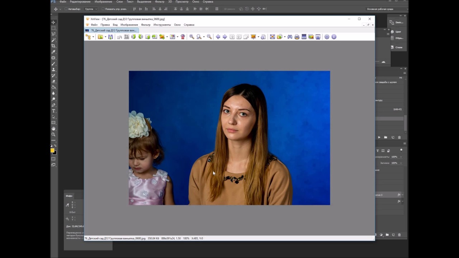The image size is (459, 258).
Task: Open the layer opacity 100% dropdown
Action: tap(401, 157)
